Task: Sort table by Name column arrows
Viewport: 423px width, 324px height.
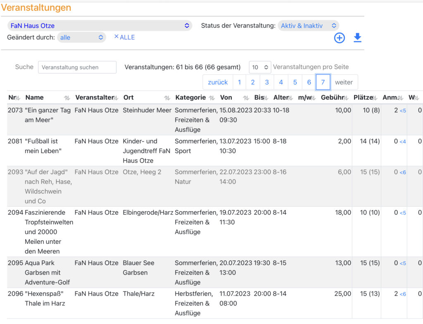Action: 67,98
